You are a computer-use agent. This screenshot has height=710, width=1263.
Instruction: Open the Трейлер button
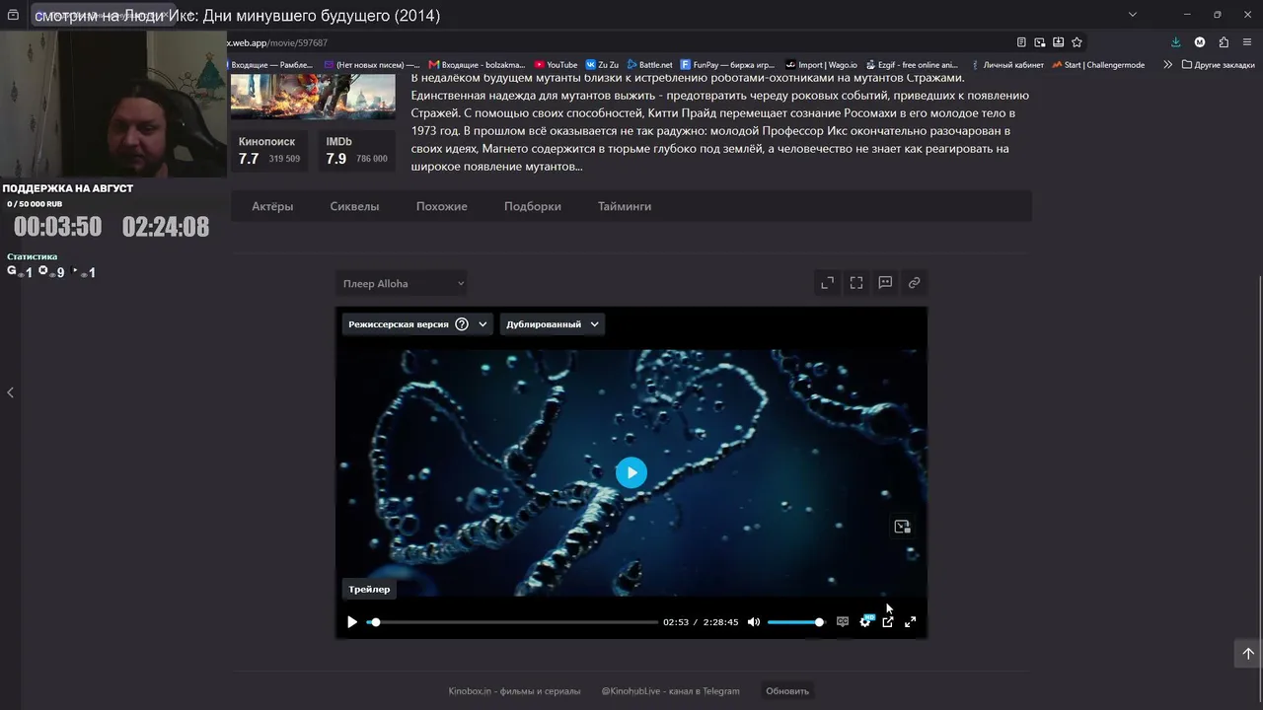(369, 589)
